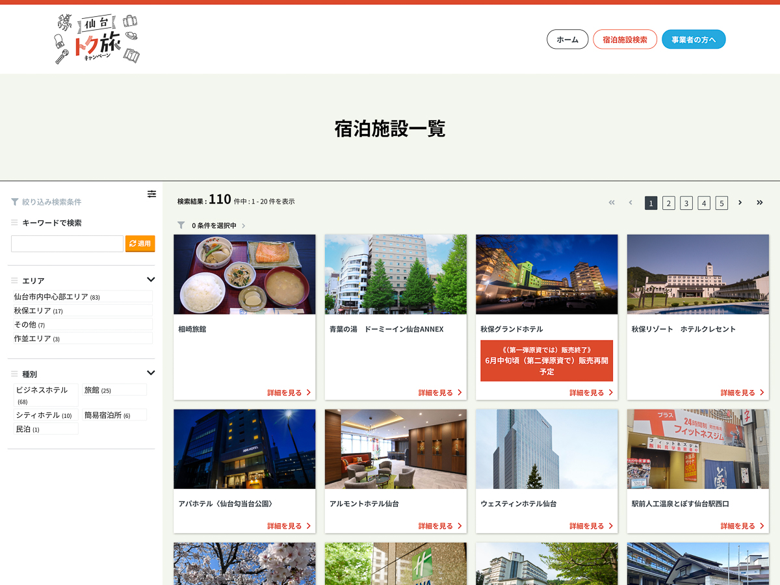The height and width of the screenshot is (585, 780).
Task: Filter by 作並エリア
Action: click(82, 339)
